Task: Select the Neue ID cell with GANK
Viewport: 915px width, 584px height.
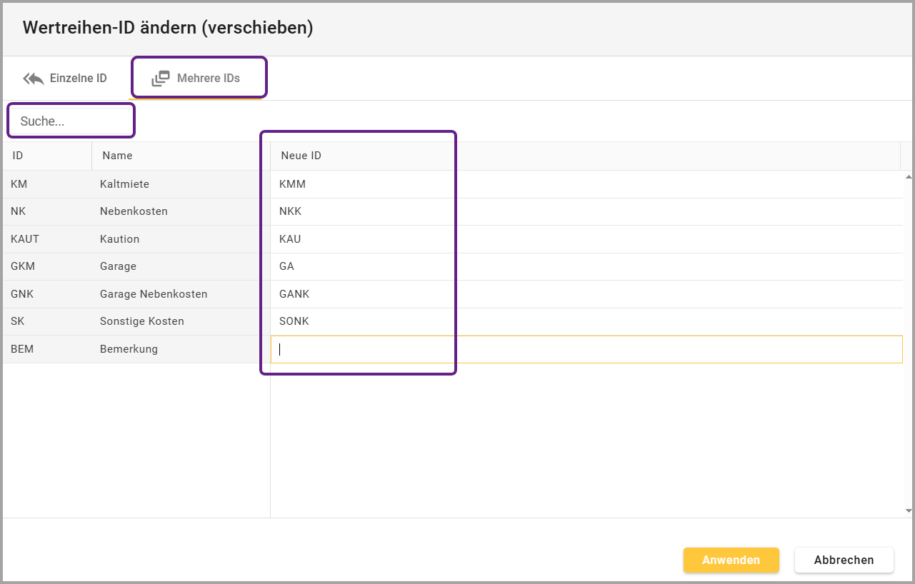Action: click(357, 294)
